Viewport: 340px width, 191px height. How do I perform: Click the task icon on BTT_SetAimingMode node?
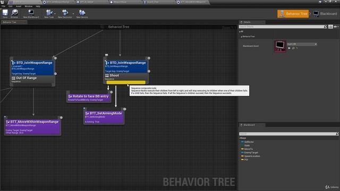(87, 113)
